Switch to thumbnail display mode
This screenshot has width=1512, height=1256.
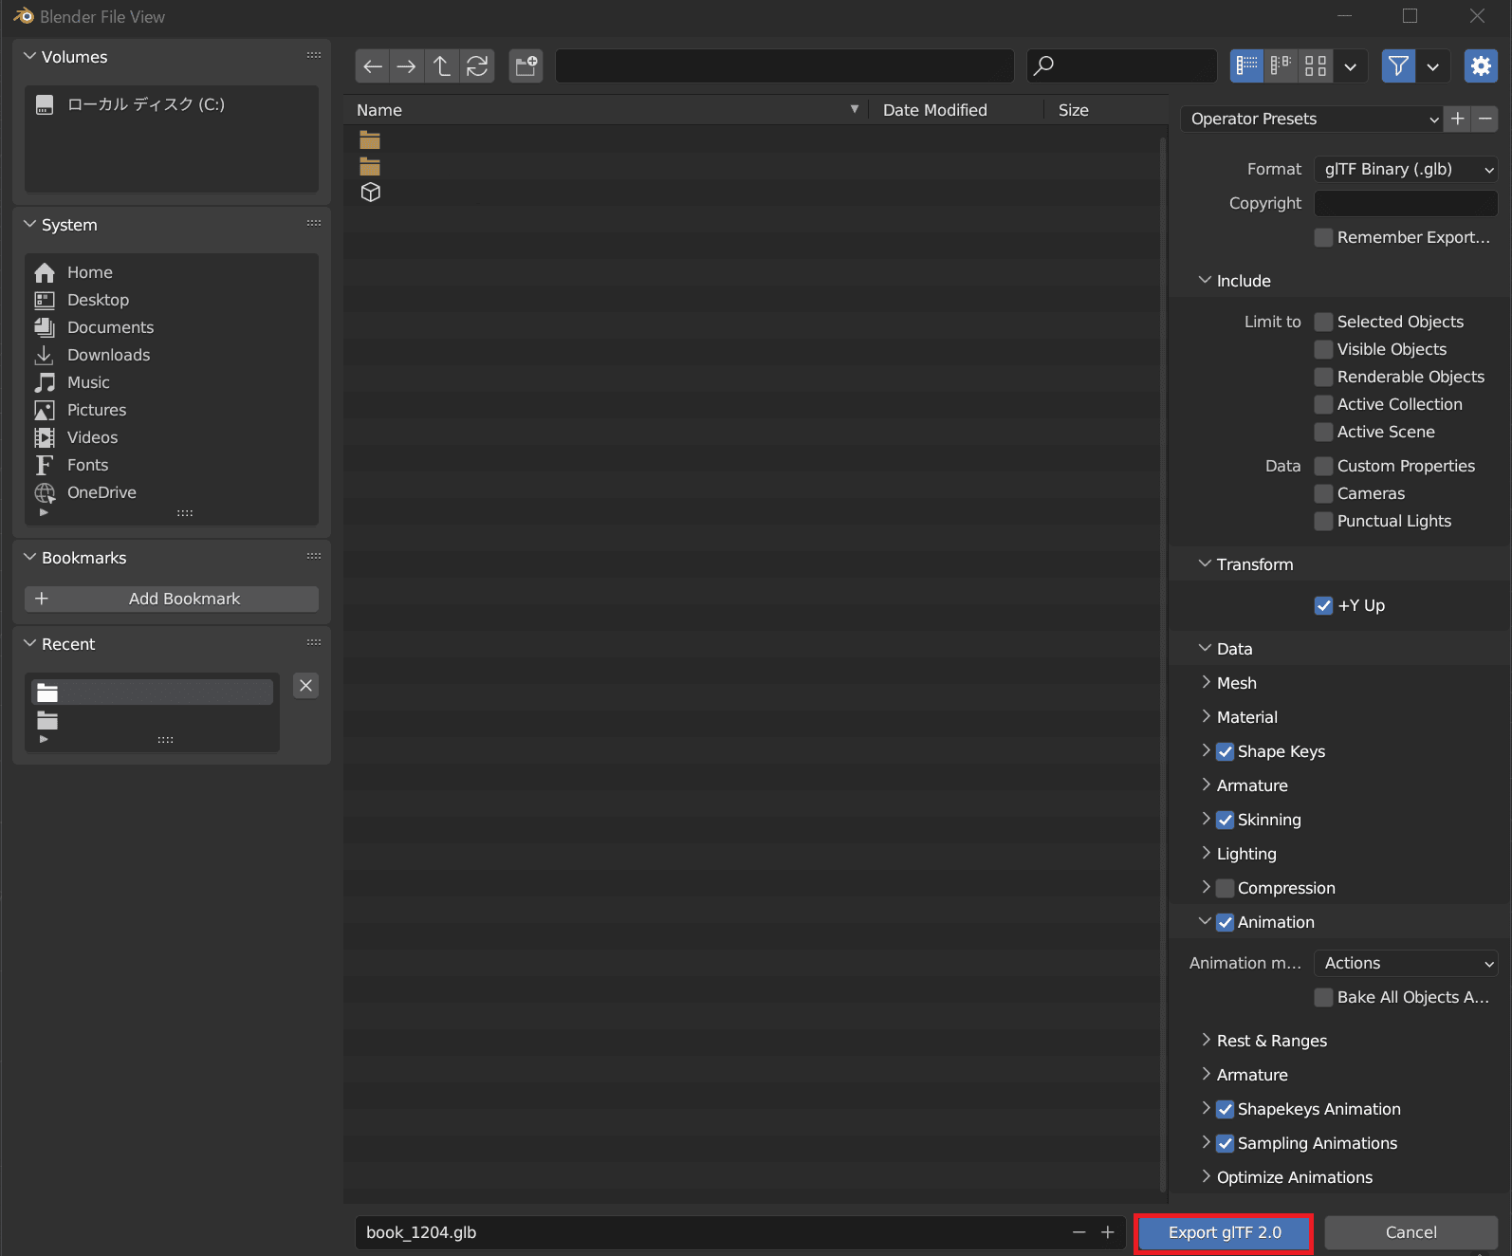(x=1316, y=66)
